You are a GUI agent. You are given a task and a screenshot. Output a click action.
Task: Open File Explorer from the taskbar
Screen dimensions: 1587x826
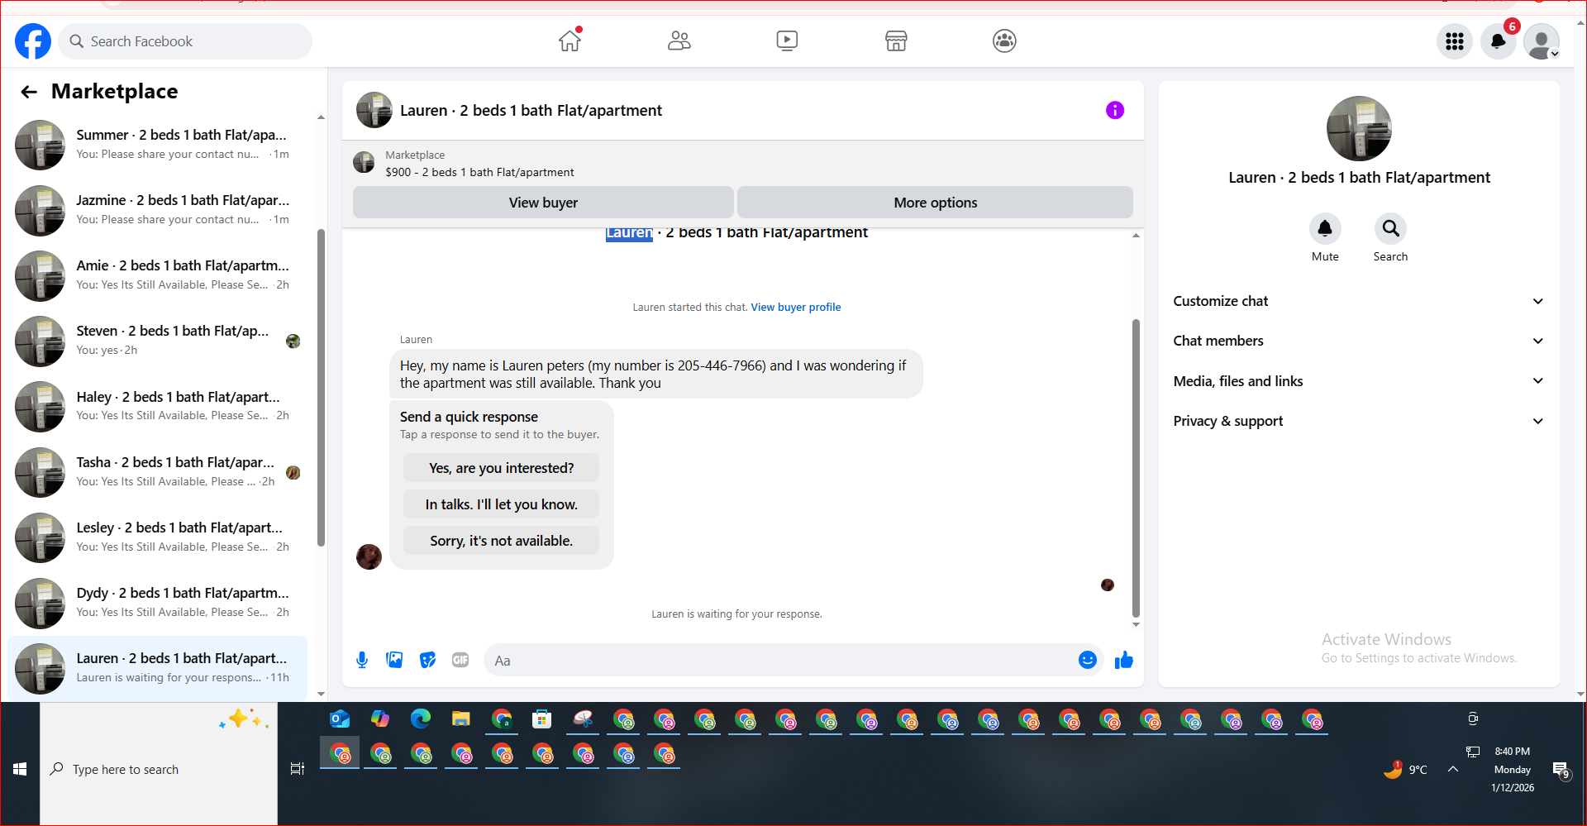(x=461, y=719)
